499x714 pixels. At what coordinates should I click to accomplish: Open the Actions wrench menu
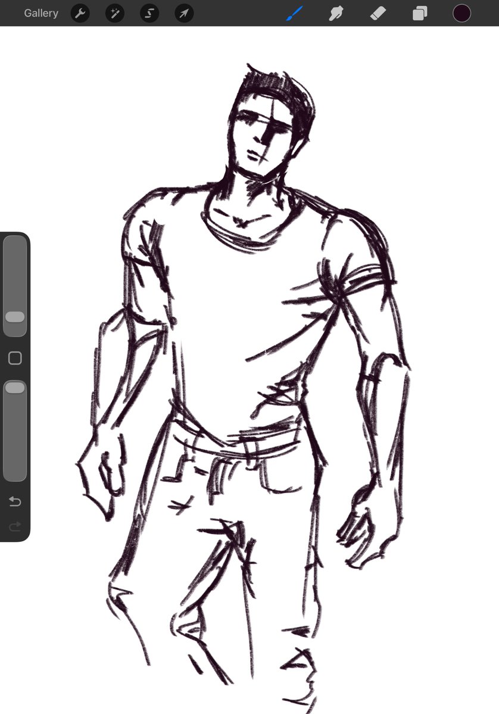pyautogui.click(x=80, y=13)
